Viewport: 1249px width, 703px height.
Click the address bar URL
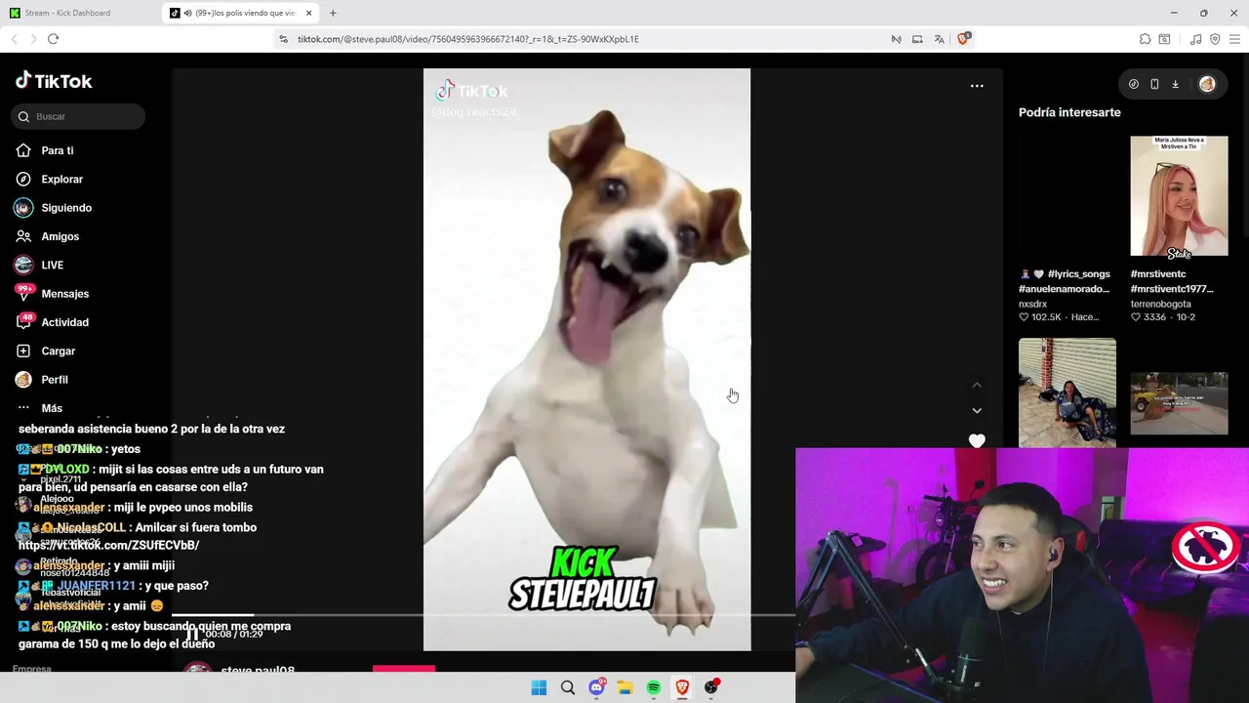coord(468,39)
